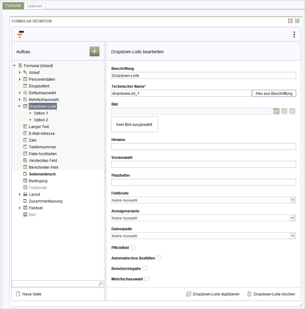This screenshot has height=309, width=305.
Task: Select the Formular tab
Action: (x=13, y=6)
